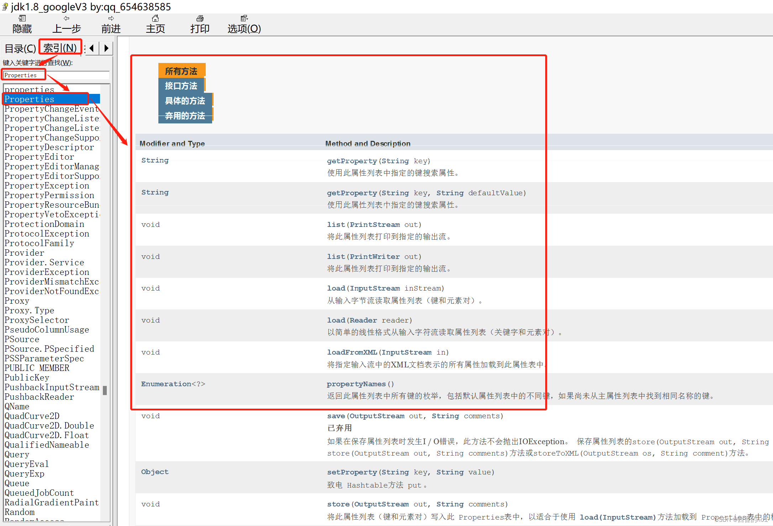773x526 pixels.
Task: Select the 接口方法 interface methods tab
Action: (181, 86)
